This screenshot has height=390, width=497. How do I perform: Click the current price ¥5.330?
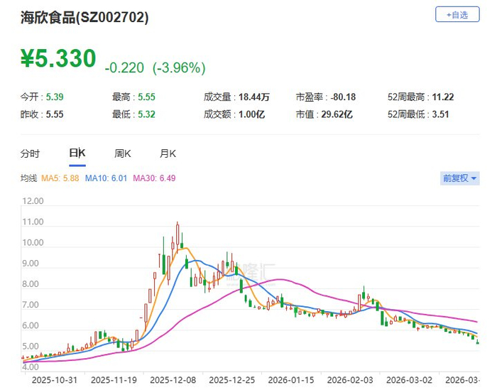(58, 58)
